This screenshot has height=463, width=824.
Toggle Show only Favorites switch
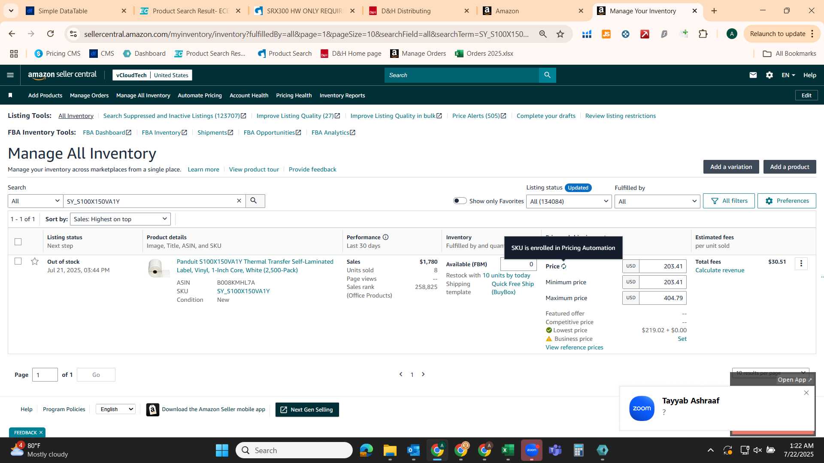460,201
